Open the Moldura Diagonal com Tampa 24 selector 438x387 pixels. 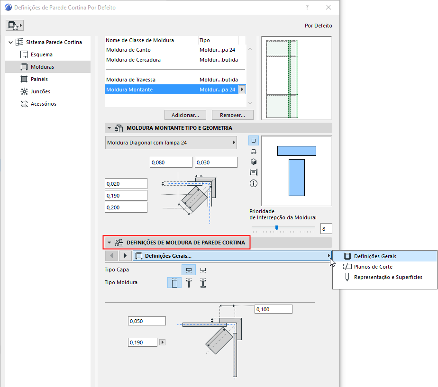click(171, 143)
